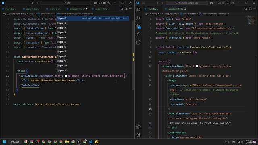This screenshot has width=258, height=145.
Task: Open Source Control in right window
Action: point(139,26)
